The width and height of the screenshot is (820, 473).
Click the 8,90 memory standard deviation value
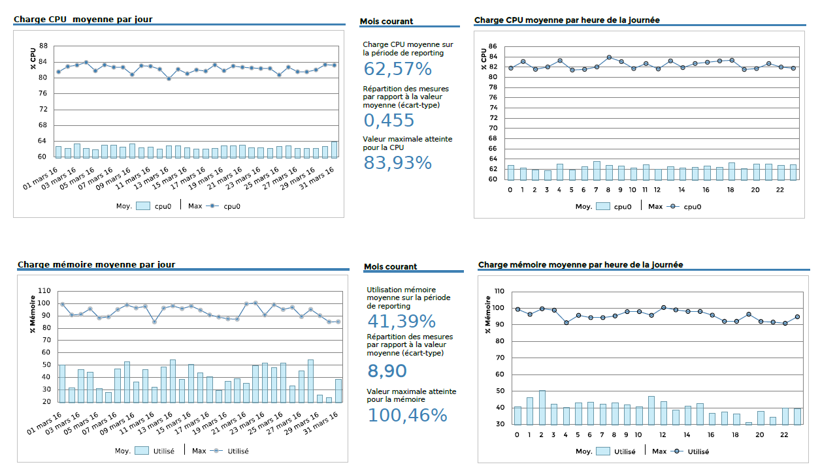(387, 371)
